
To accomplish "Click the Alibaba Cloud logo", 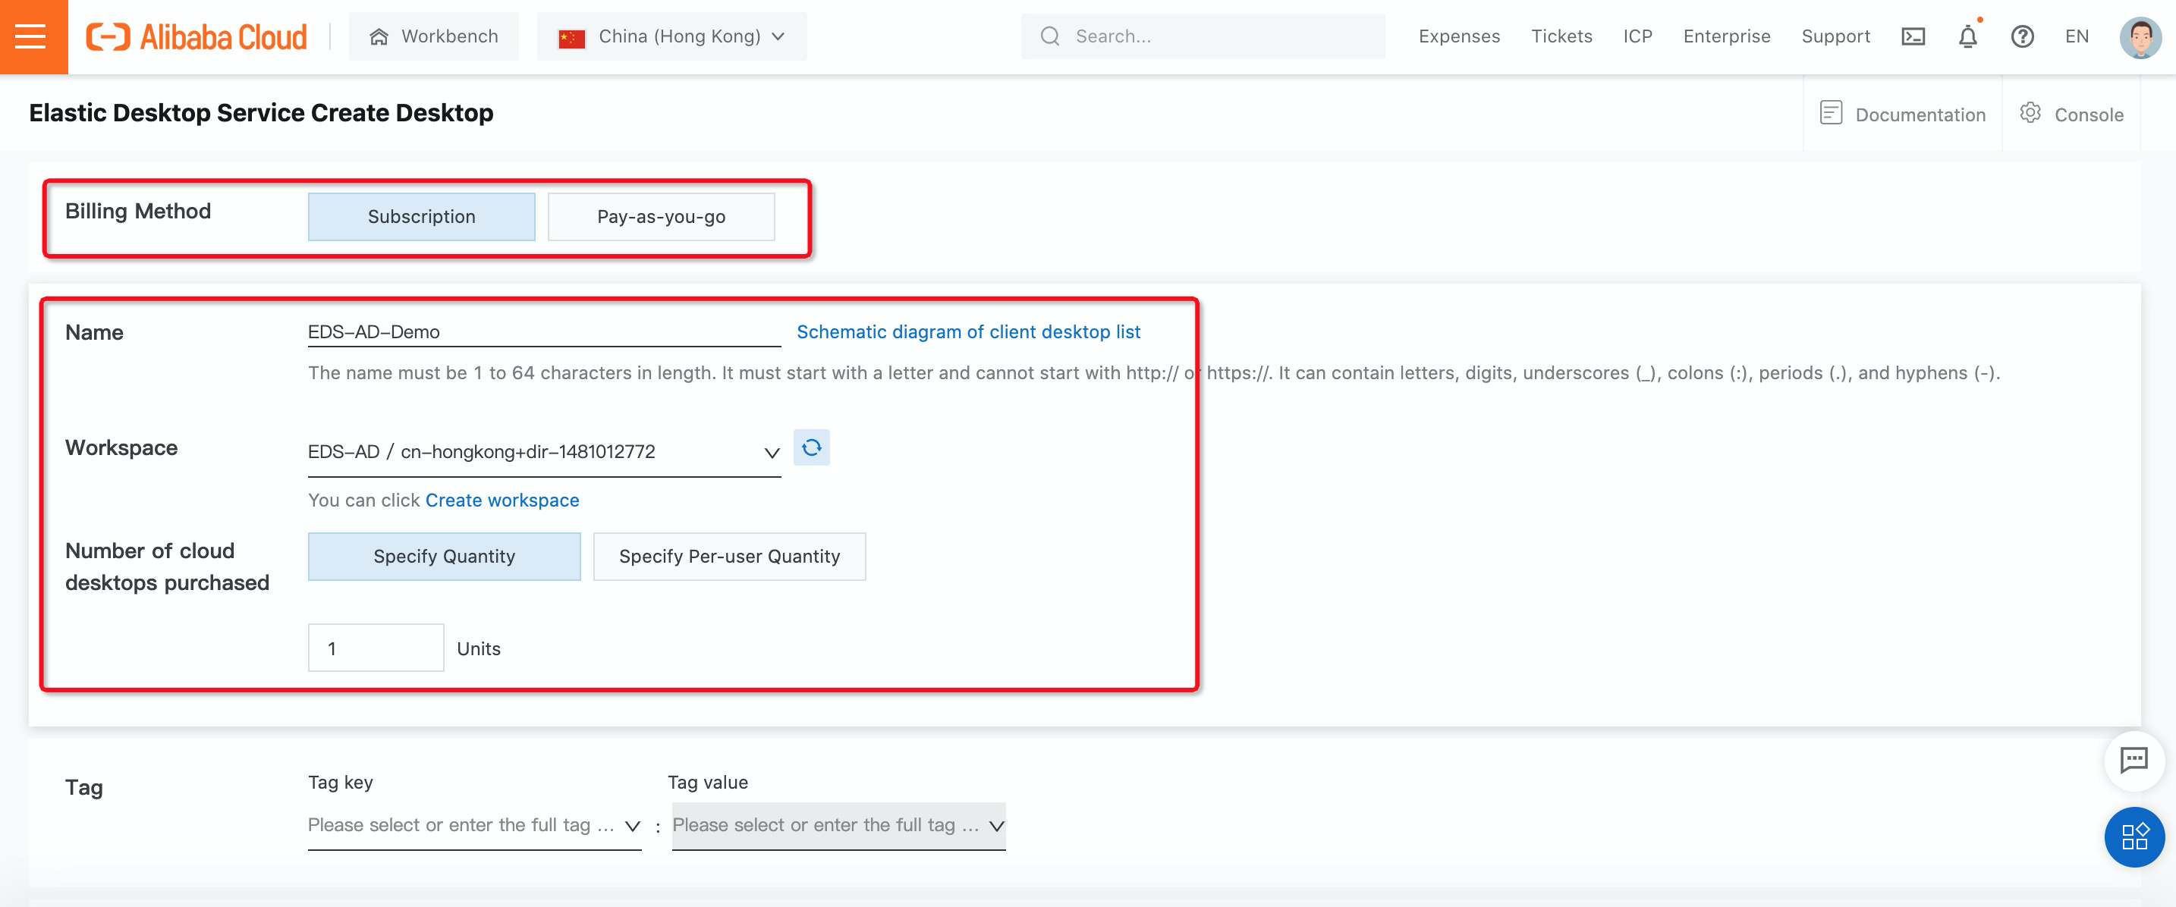I will (197, 36).
